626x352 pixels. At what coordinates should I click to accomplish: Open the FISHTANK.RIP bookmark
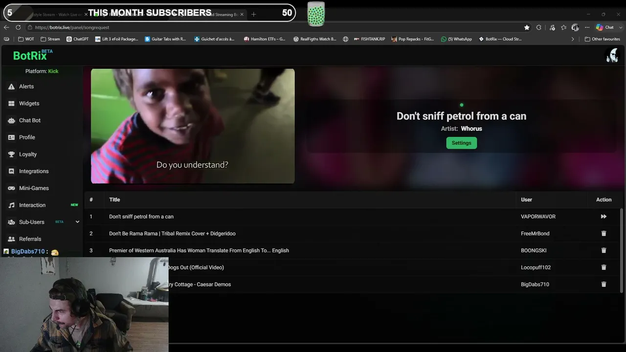tap(369, 39)
